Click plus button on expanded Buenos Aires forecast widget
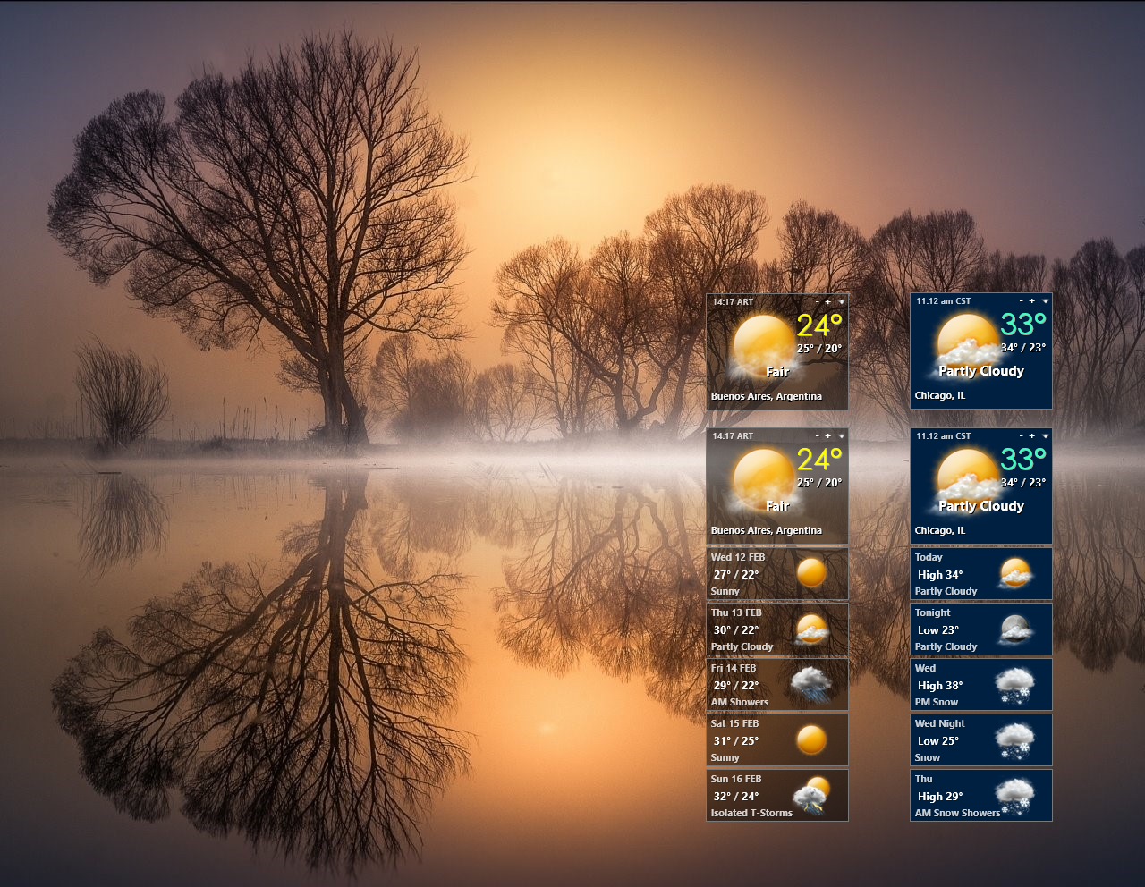 click(x=828, y=436)
